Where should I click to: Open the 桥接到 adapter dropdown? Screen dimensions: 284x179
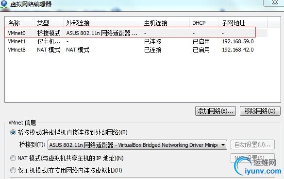point(137,145)
